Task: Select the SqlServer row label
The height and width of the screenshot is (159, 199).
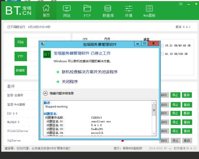Action: [x=14, y=140]
